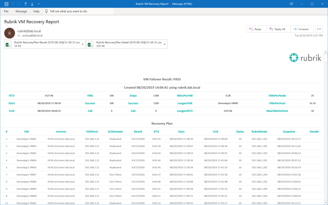
Task: Open more message actions via ellipsis icon
Action: (319, 29)
